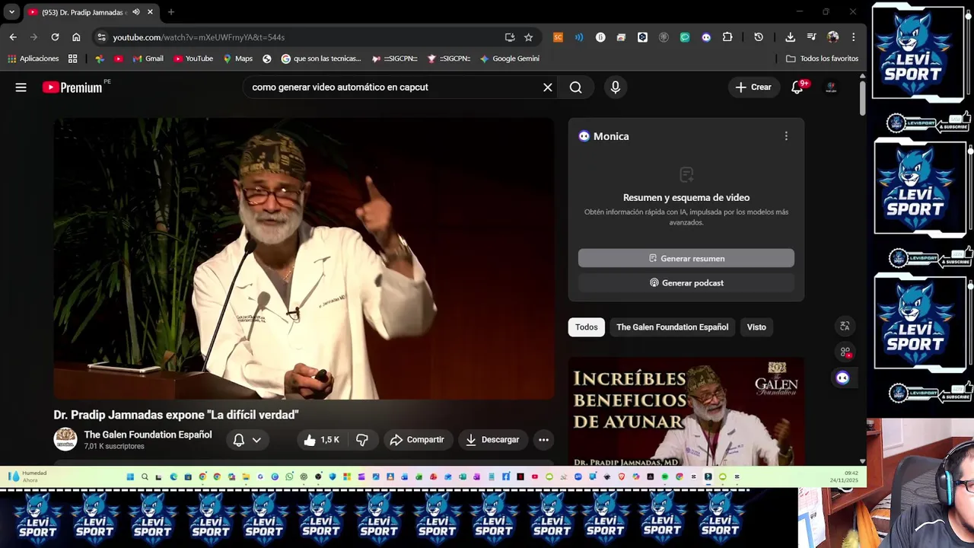Open the Extensions puzzle menu
Viewport: 974px width, 548px height.
(727, 37)
